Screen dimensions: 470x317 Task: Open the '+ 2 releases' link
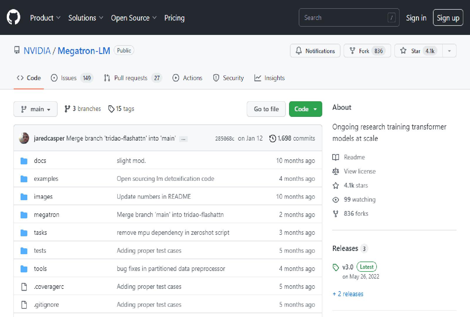click(x=348, y=294)
